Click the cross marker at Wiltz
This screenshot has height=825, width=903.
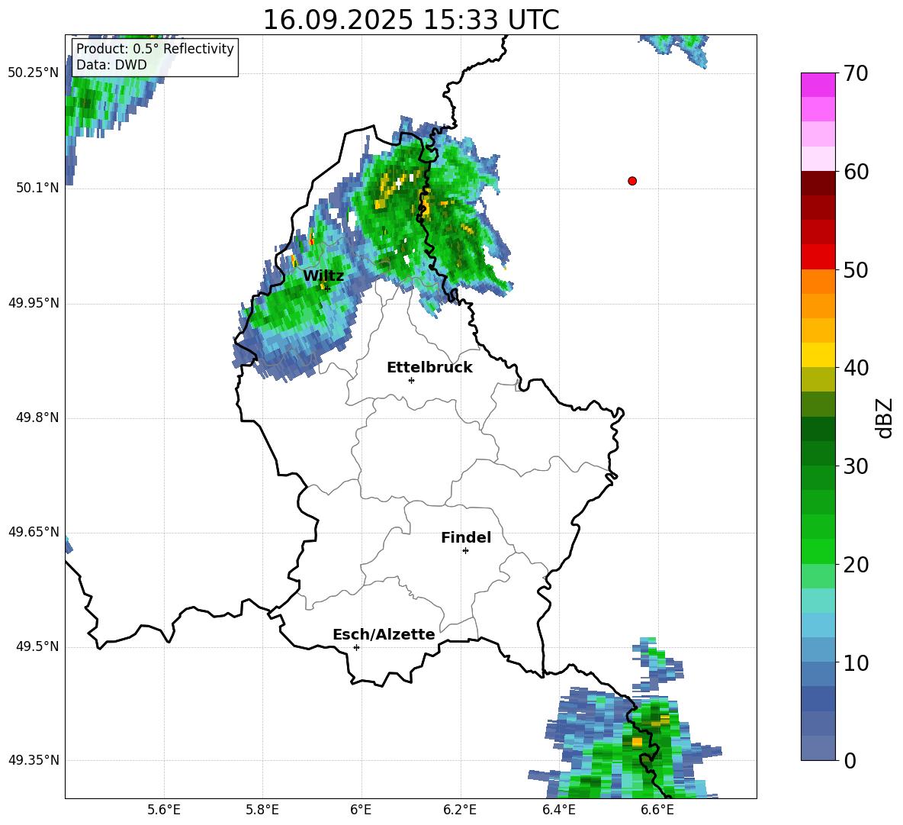[327, 288]
